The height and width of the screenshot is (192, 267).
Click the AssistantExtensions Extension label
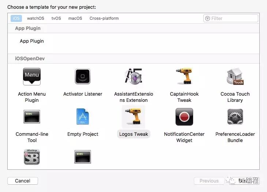point(133,97)
